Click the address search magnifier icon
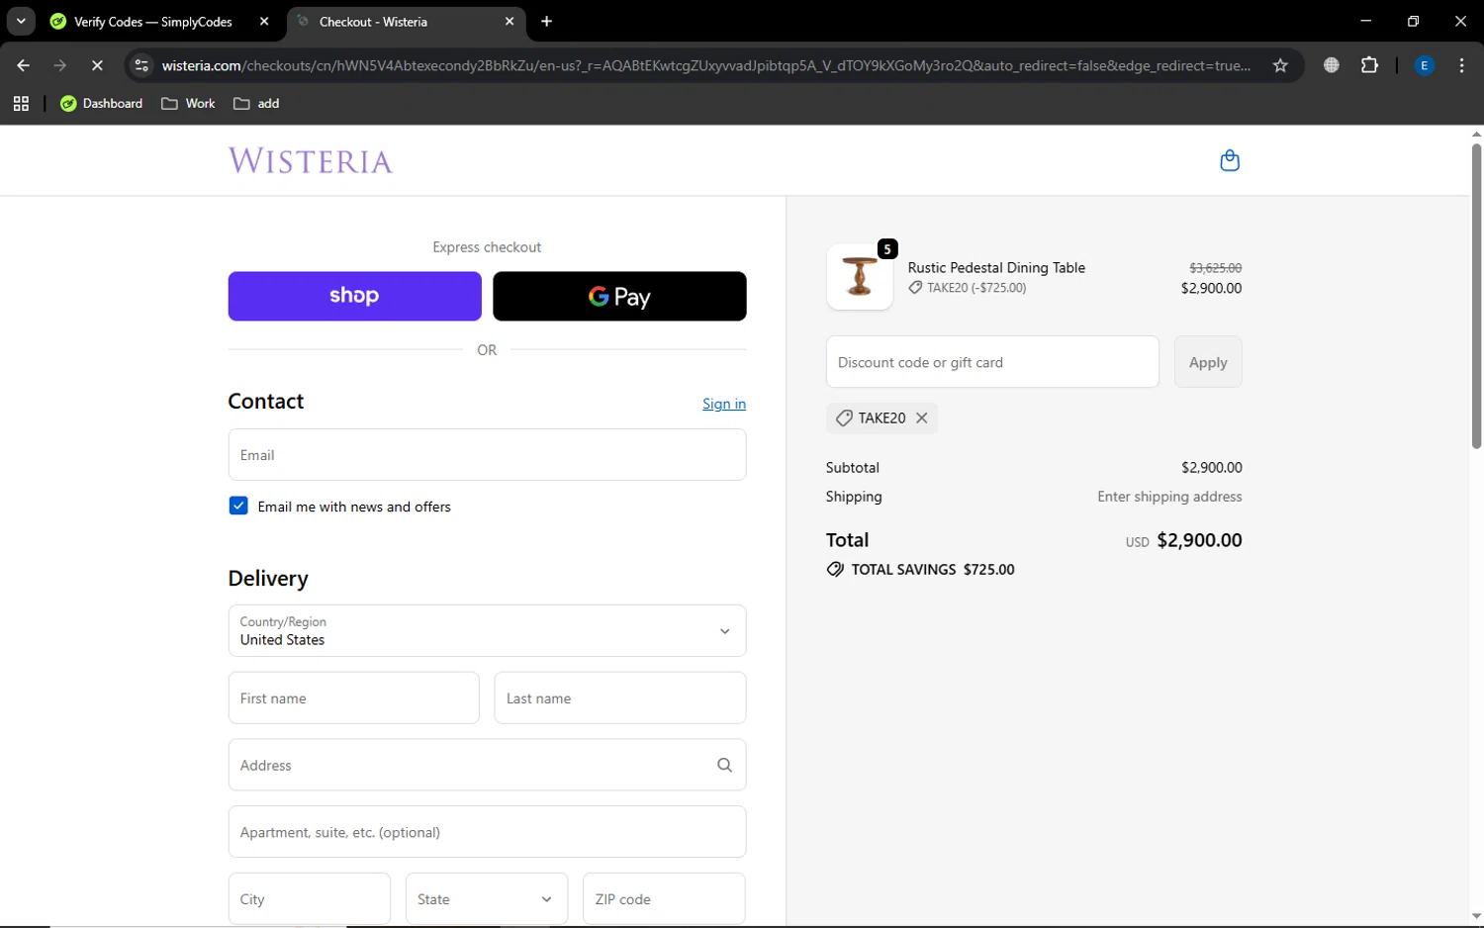The image size is (1484, 928). [724, 765]
